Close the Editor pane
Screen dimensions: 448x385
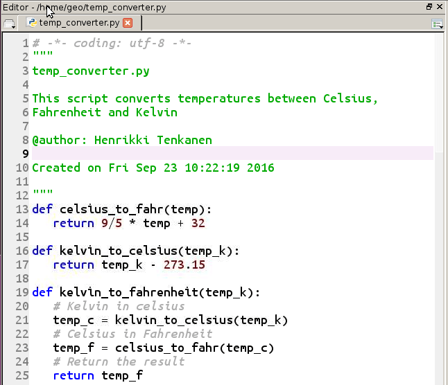(x=440, y=6)
